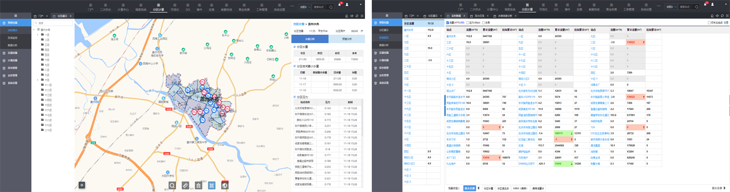Screen dimensions: 730x192
Task: Left window: click the tree search input field
Action: [x=53, y=23]
